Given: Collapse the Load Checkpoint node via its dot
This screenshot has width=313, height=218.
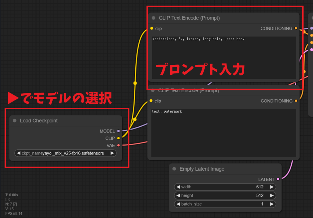Looking at the screenshot, I should pos(15,121).
